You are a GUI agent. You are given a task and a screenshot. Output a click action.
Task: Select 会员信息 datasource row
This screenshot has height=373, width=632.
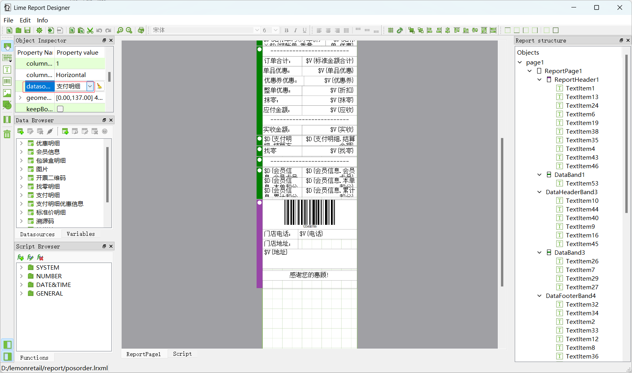click(48, 152)
